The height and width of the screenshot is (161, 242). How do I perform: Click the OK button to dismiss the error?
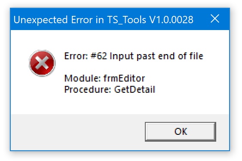click(x=181, y=131)
